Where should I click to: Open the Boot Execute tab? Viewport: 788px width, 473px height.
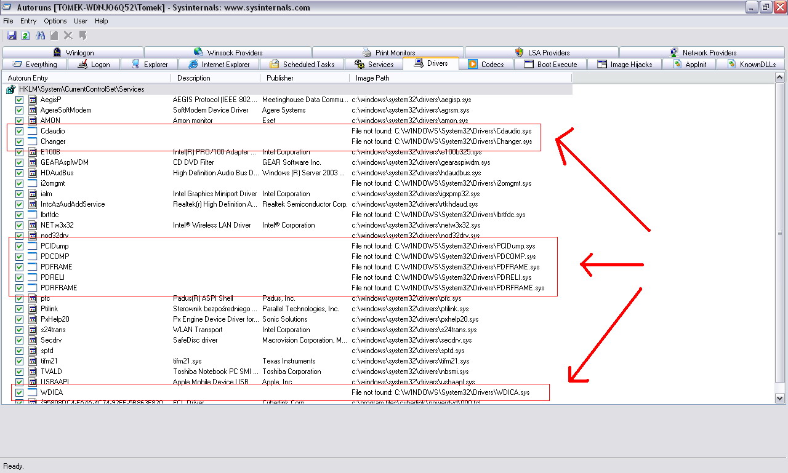pos(550,64)
